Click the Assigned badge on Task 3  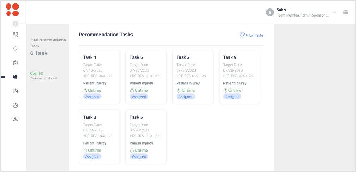coord(92,156)
